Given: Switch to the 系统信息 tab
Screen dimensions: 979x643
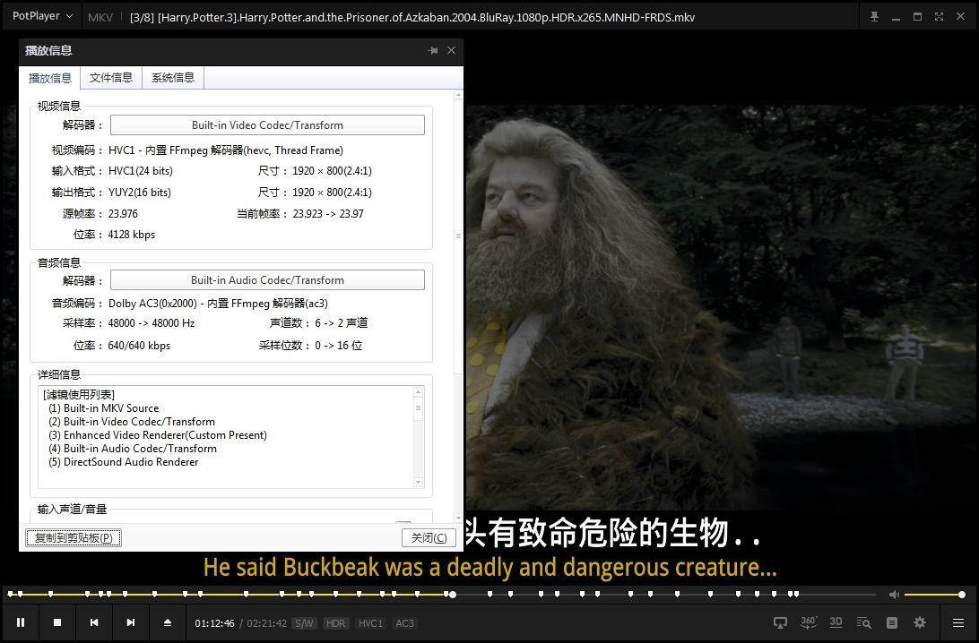Looking at the screenshot, I should tap(172, 78).
